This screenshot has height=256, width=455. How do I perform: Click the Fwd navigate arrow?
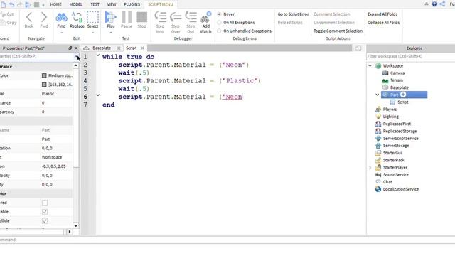point(44,17)
